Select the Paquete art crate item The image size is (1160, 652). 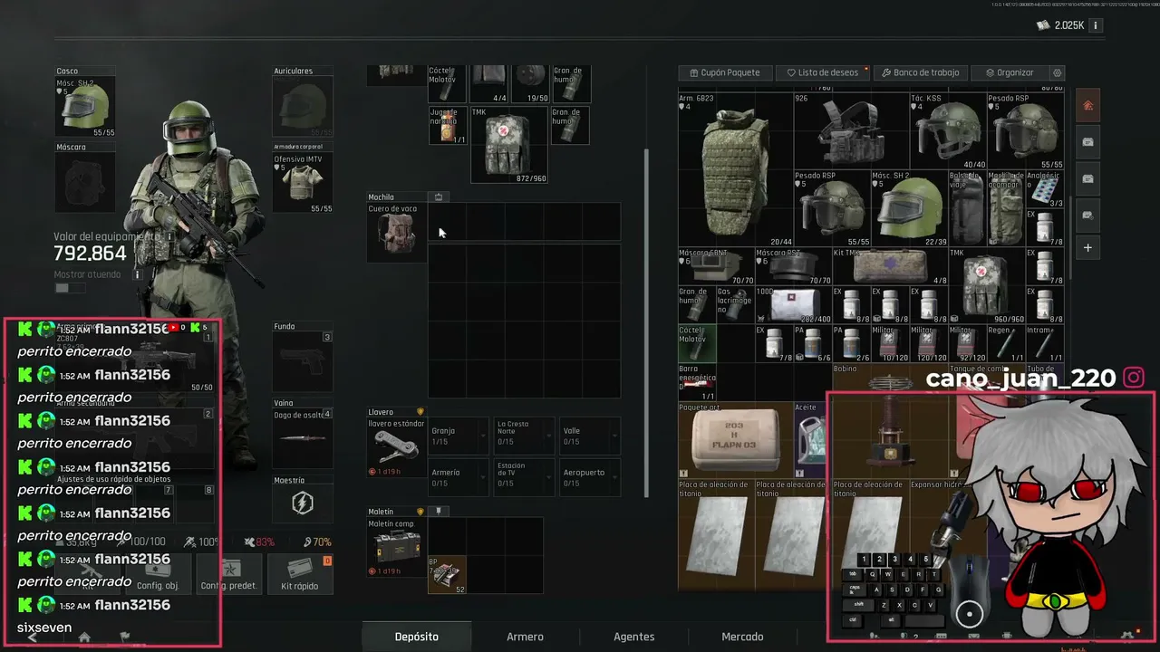tap(735, 440)
